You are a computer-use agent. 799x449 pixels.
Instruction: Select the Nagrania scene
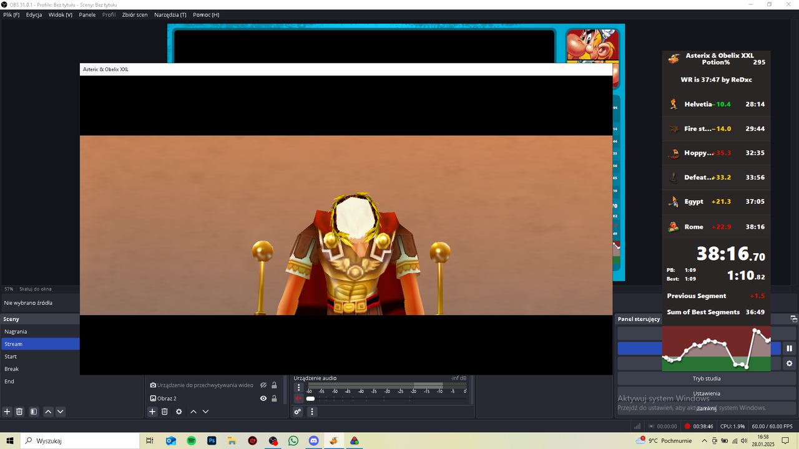pyautogui.click(x=40, y=332)
